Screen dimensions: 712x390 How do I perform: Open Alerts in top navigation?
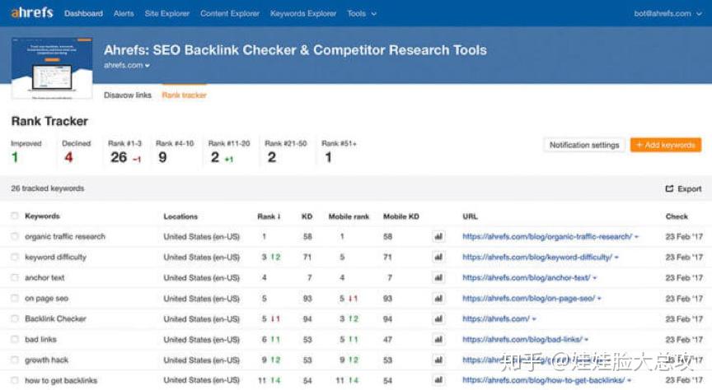tap(124, 14)
